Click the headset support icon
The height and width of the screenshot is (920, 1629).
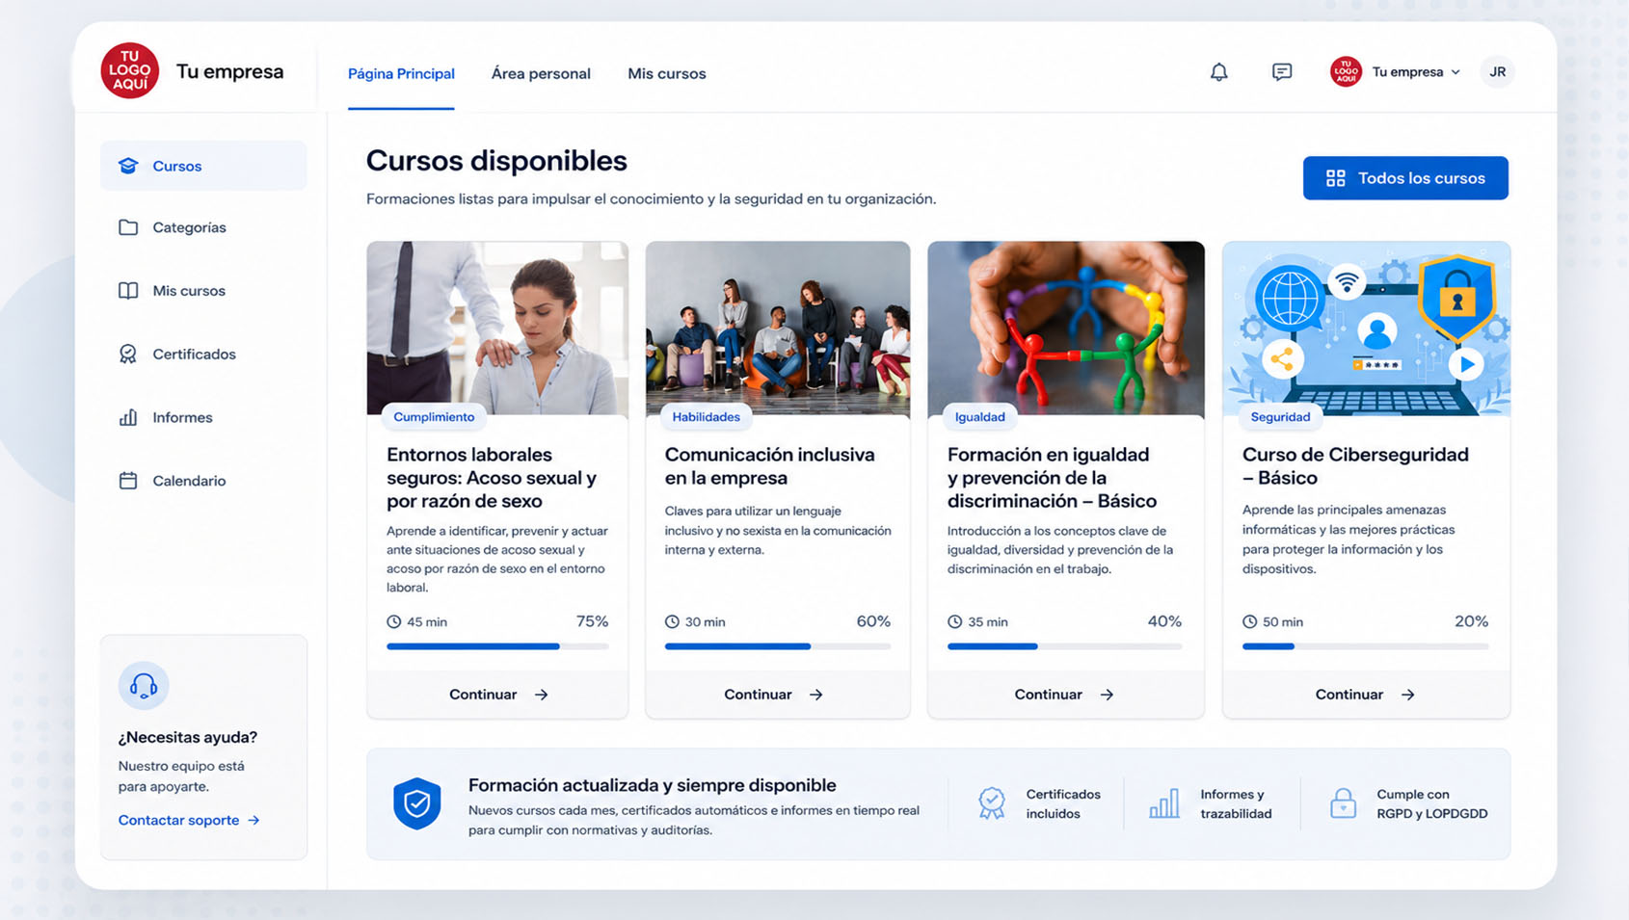coord(144,686)
